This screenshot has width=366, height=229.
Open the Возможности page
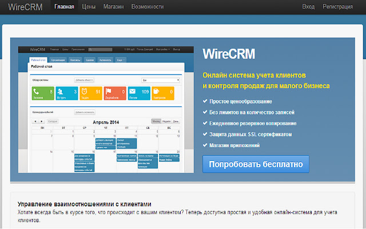[x=147, y=7]
